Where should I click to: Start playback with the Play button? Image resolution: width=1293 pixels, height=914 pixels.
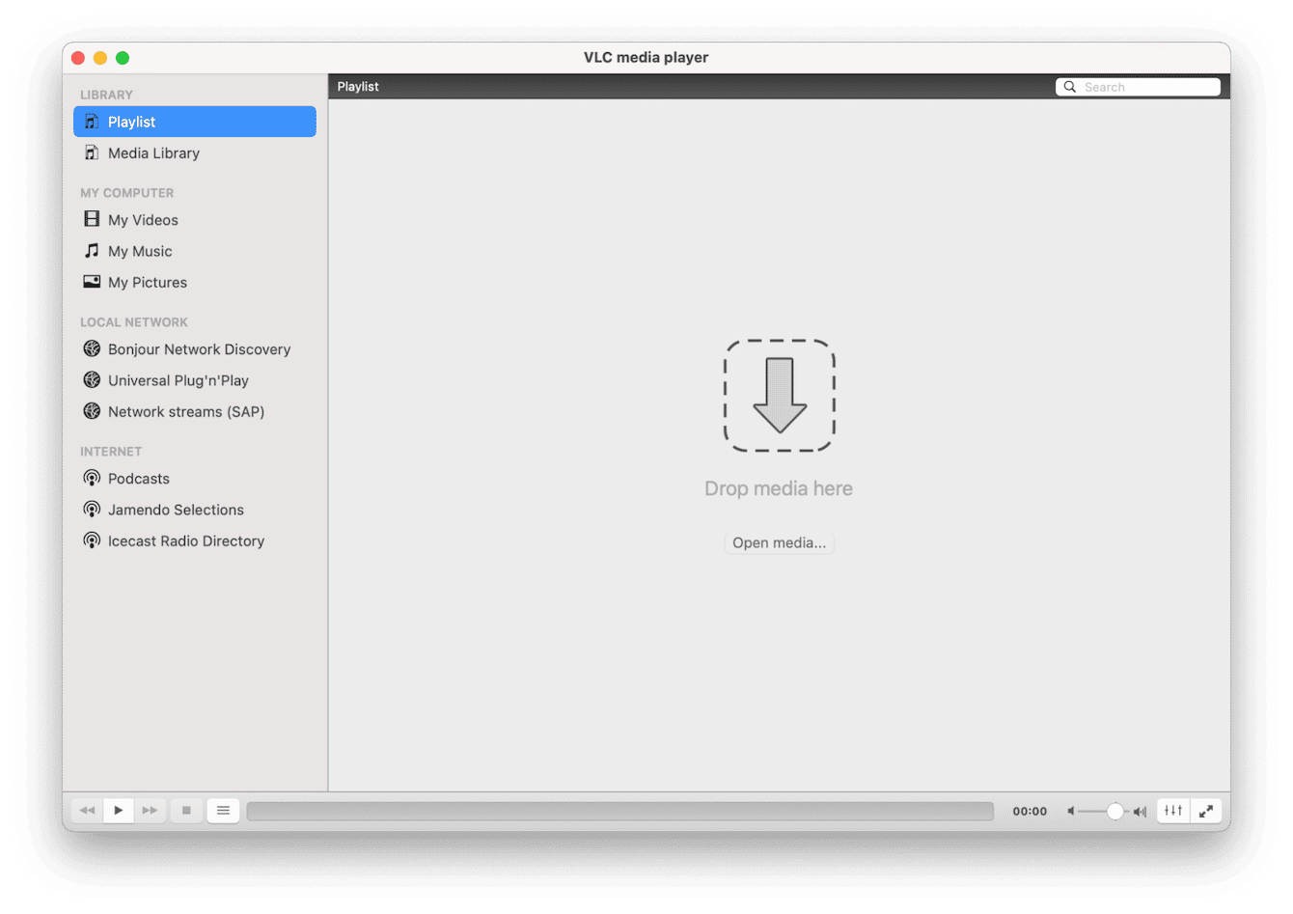pos(118,811)
